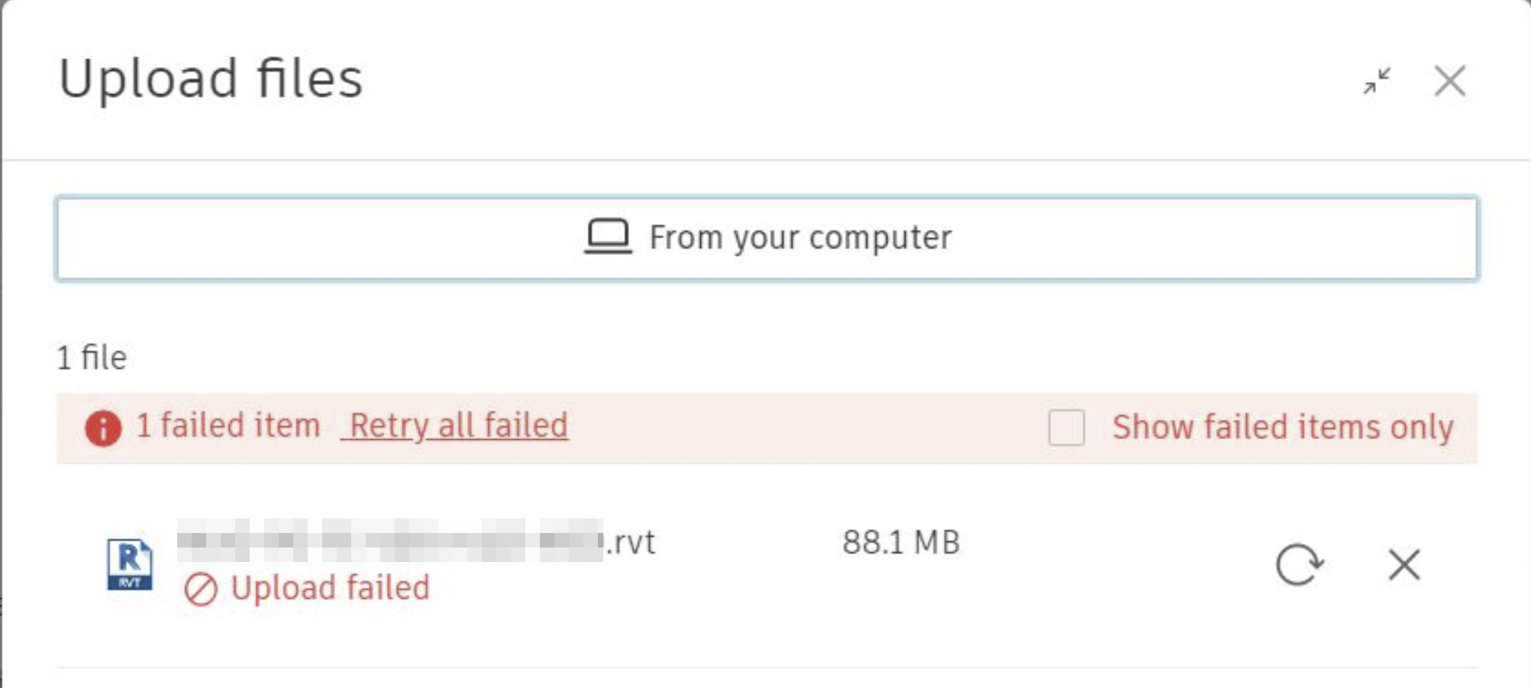Collapse the Upload files dialog
Viewport: 1531px width, 688px height.
point(1377,81)
